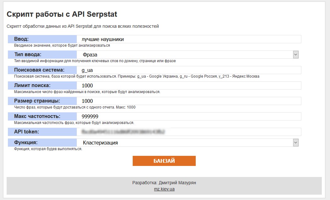330x200 pixels.
Task: Run the script with the БАНЗАЙ button
Action: pyautogui.click(x=164, y=161)
